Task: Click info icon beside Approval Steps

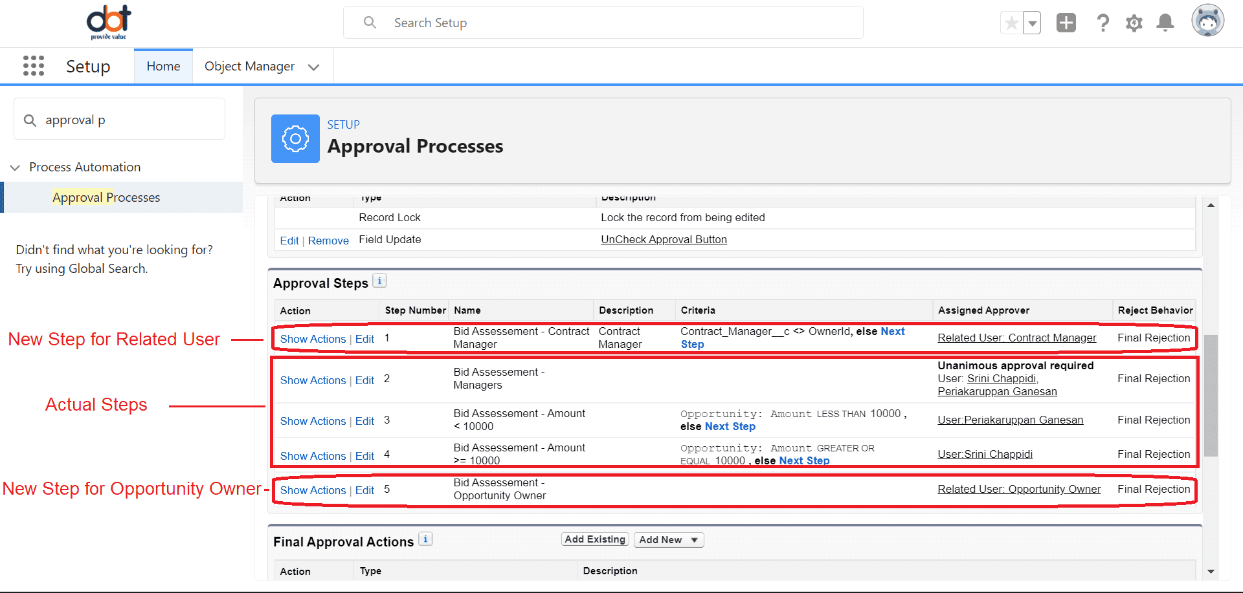Action: [380, 281]
